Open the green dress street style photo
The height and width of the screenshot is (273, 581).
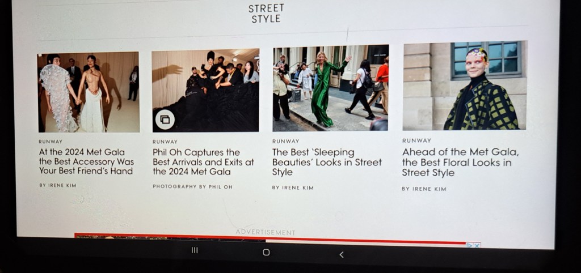coord(331,88)
